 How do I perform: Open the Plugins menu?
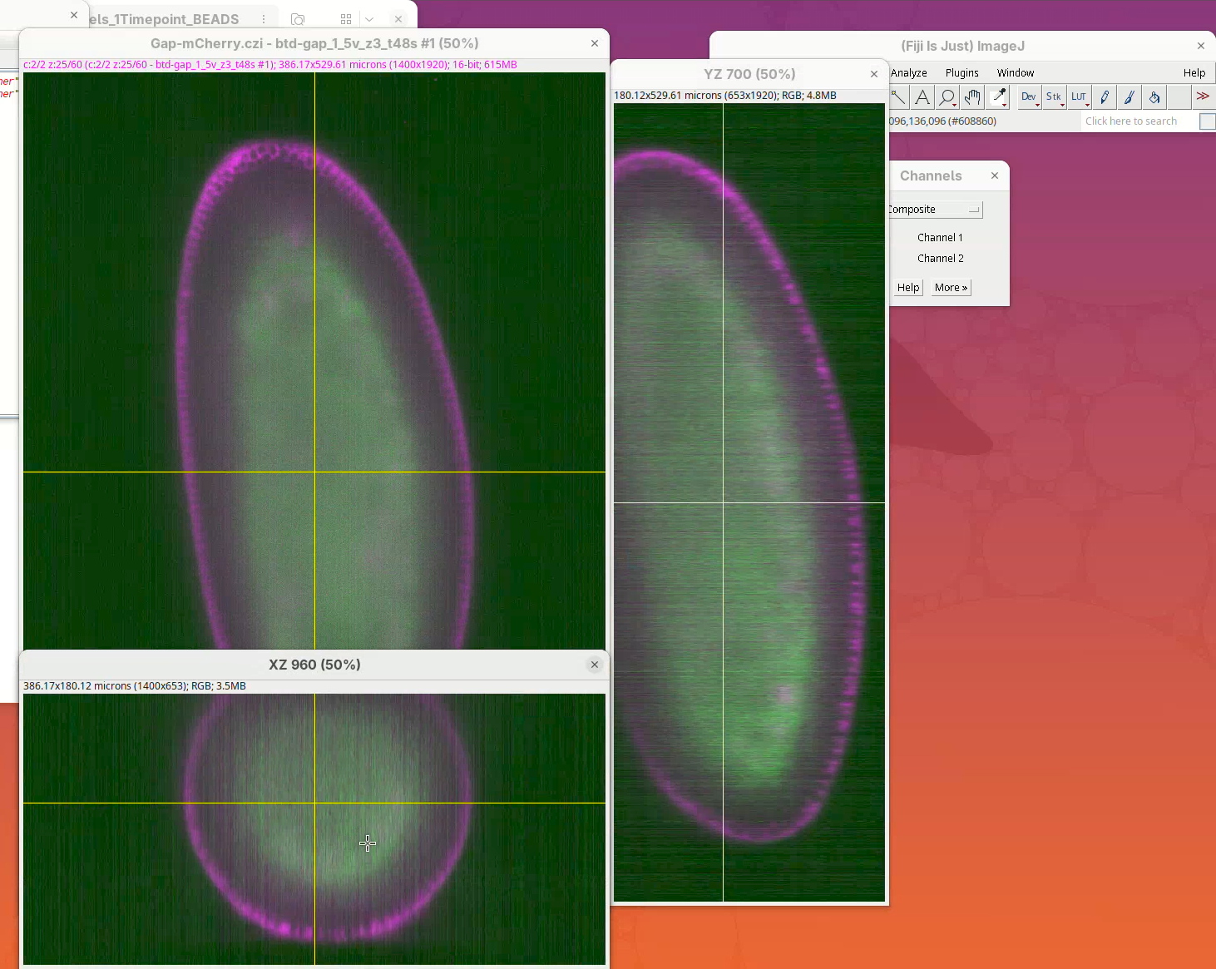[x=961, y=73]
